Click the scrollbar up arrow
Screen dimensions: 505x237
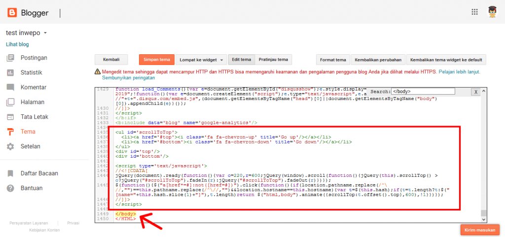pos(483,91)
